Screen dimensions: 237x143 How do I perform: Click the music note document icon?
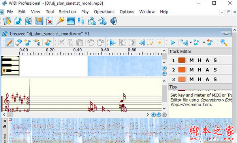coord(18,21)
